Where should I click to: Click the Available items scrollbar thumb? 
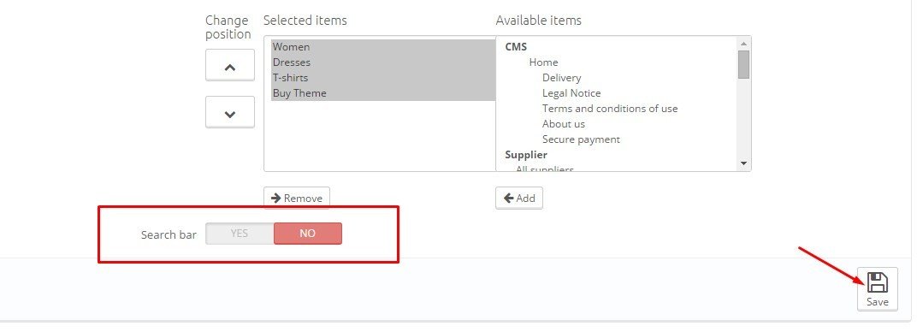click(x=743, y=64)
